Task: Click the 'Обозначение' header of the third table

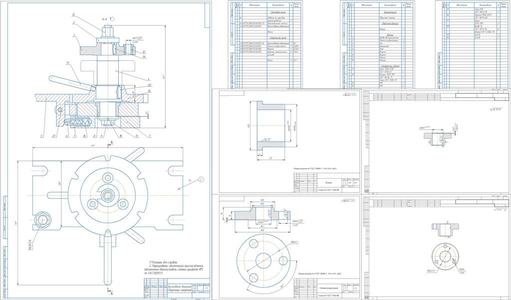Action: 462,5
